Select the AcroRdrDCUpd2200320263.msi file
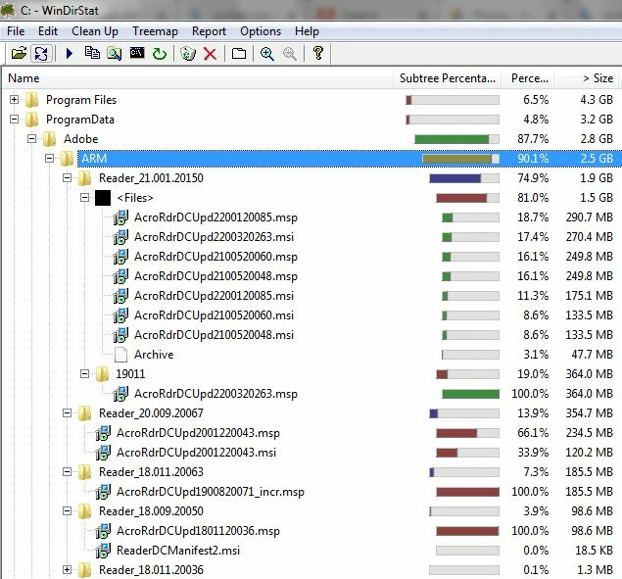 [x=214, y=237]
